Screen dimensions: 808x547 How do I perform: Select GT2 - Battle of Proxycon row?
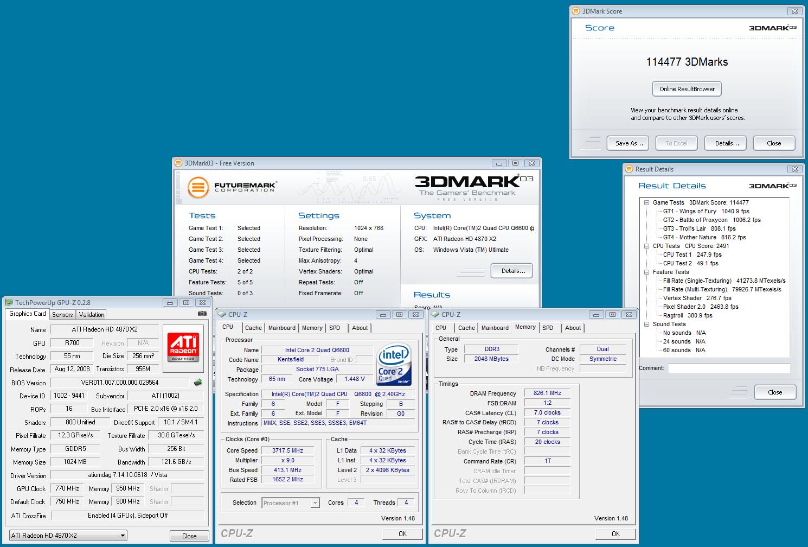pos(711,220)
